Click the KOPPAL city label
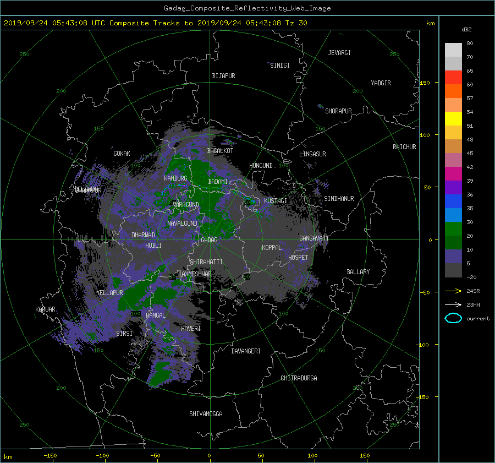Image resolution: width=495 pixels, height=463 pixels. (272, 248)
